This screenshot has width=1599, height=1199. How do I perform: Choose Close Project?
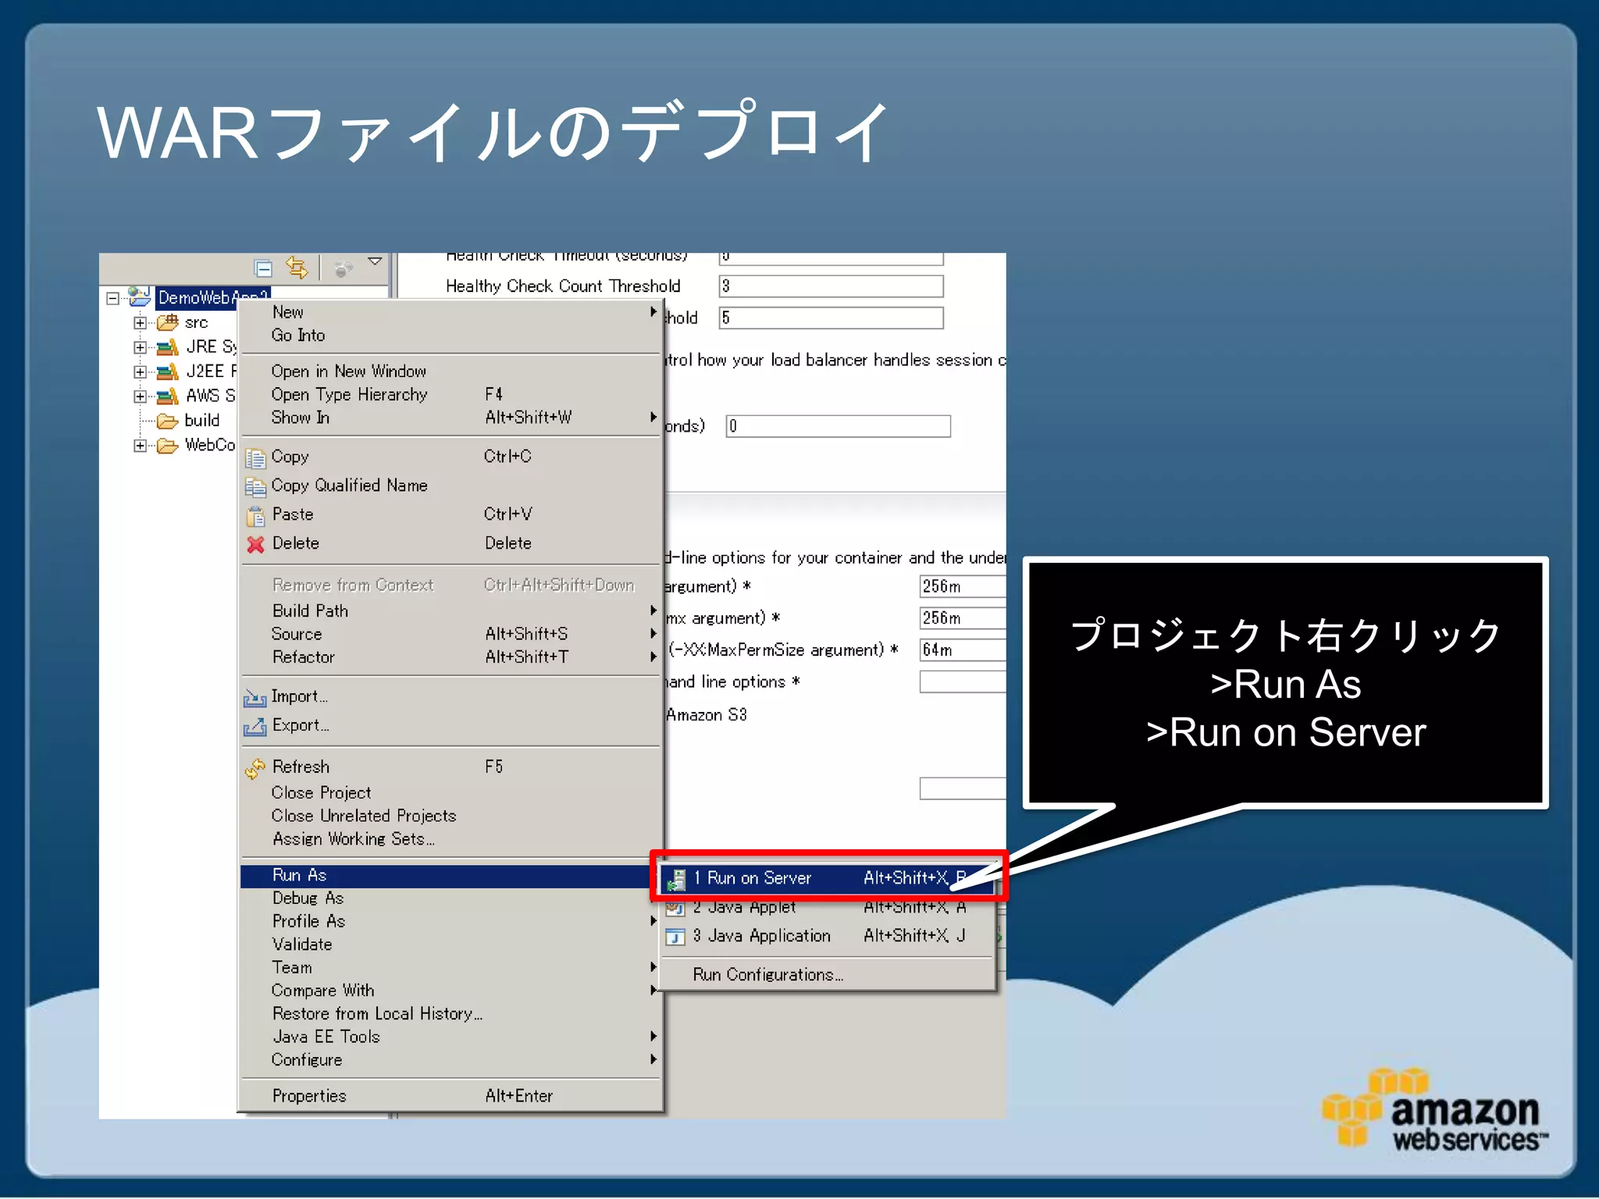click(x=450, y=793)
